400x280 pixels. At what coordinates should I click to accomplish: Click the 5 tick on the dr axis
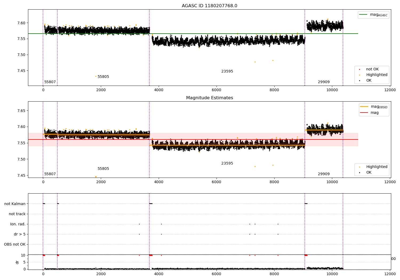click(24, 262)
